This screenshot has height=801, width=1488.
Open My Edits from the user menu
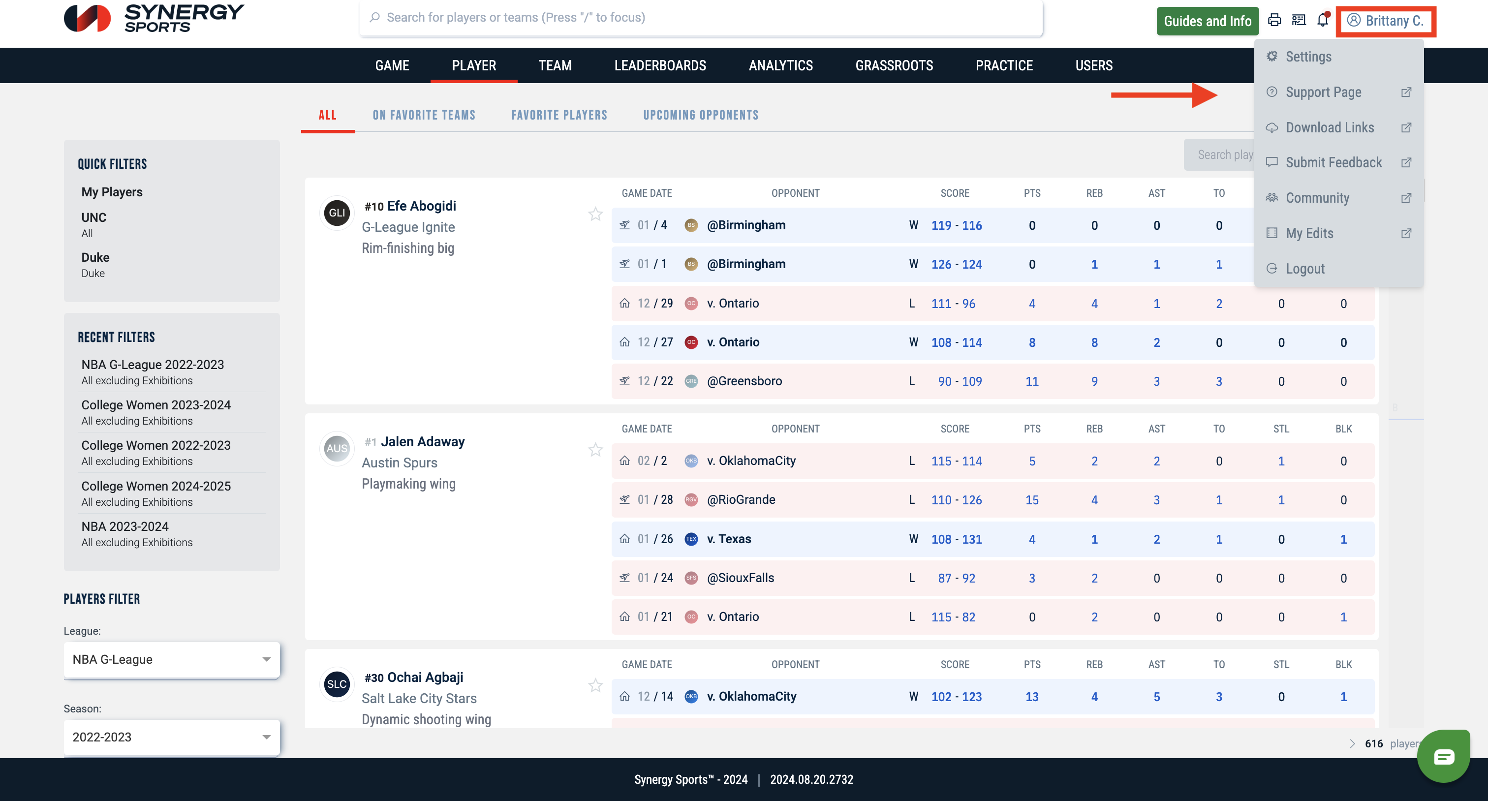tap(1338, 233)
